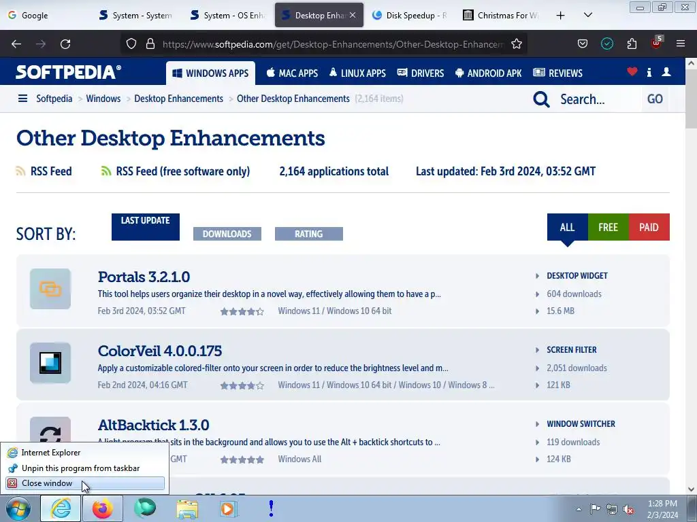Open a new tab with plus button
This screenshot has height=522, width=697.
point(560,15)
